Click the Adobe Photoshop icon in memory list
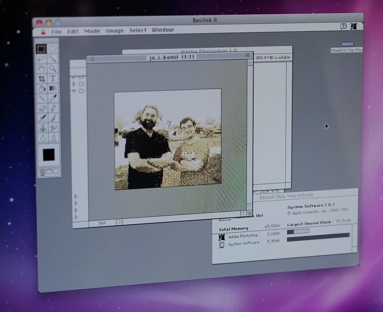383x312 pixels. pyautogui.click(x=222, y=237)
